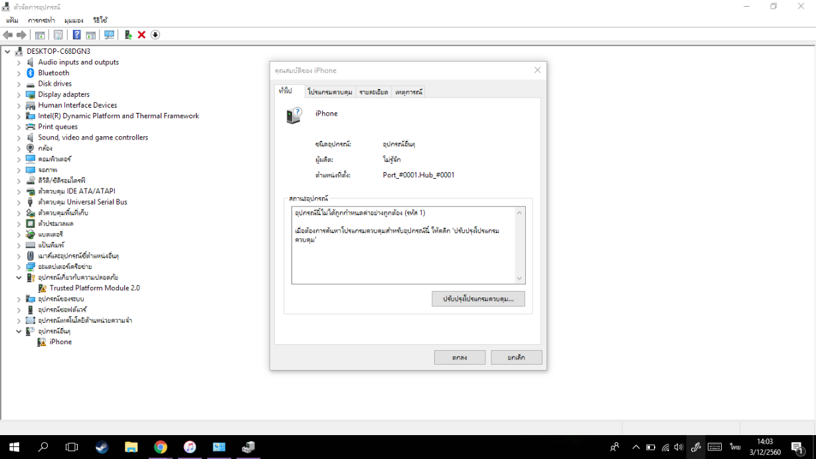Click the disable device down-arrow icon
816x459 pixels.
tap(155, 35)
